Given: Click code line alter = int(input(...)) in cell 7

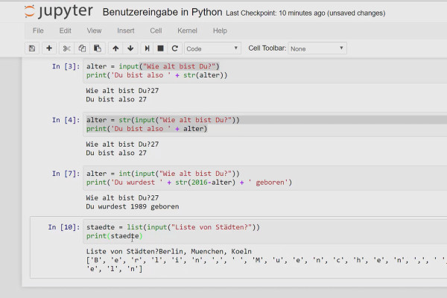Looking at the screenshot, I should (x=162, y=174).
